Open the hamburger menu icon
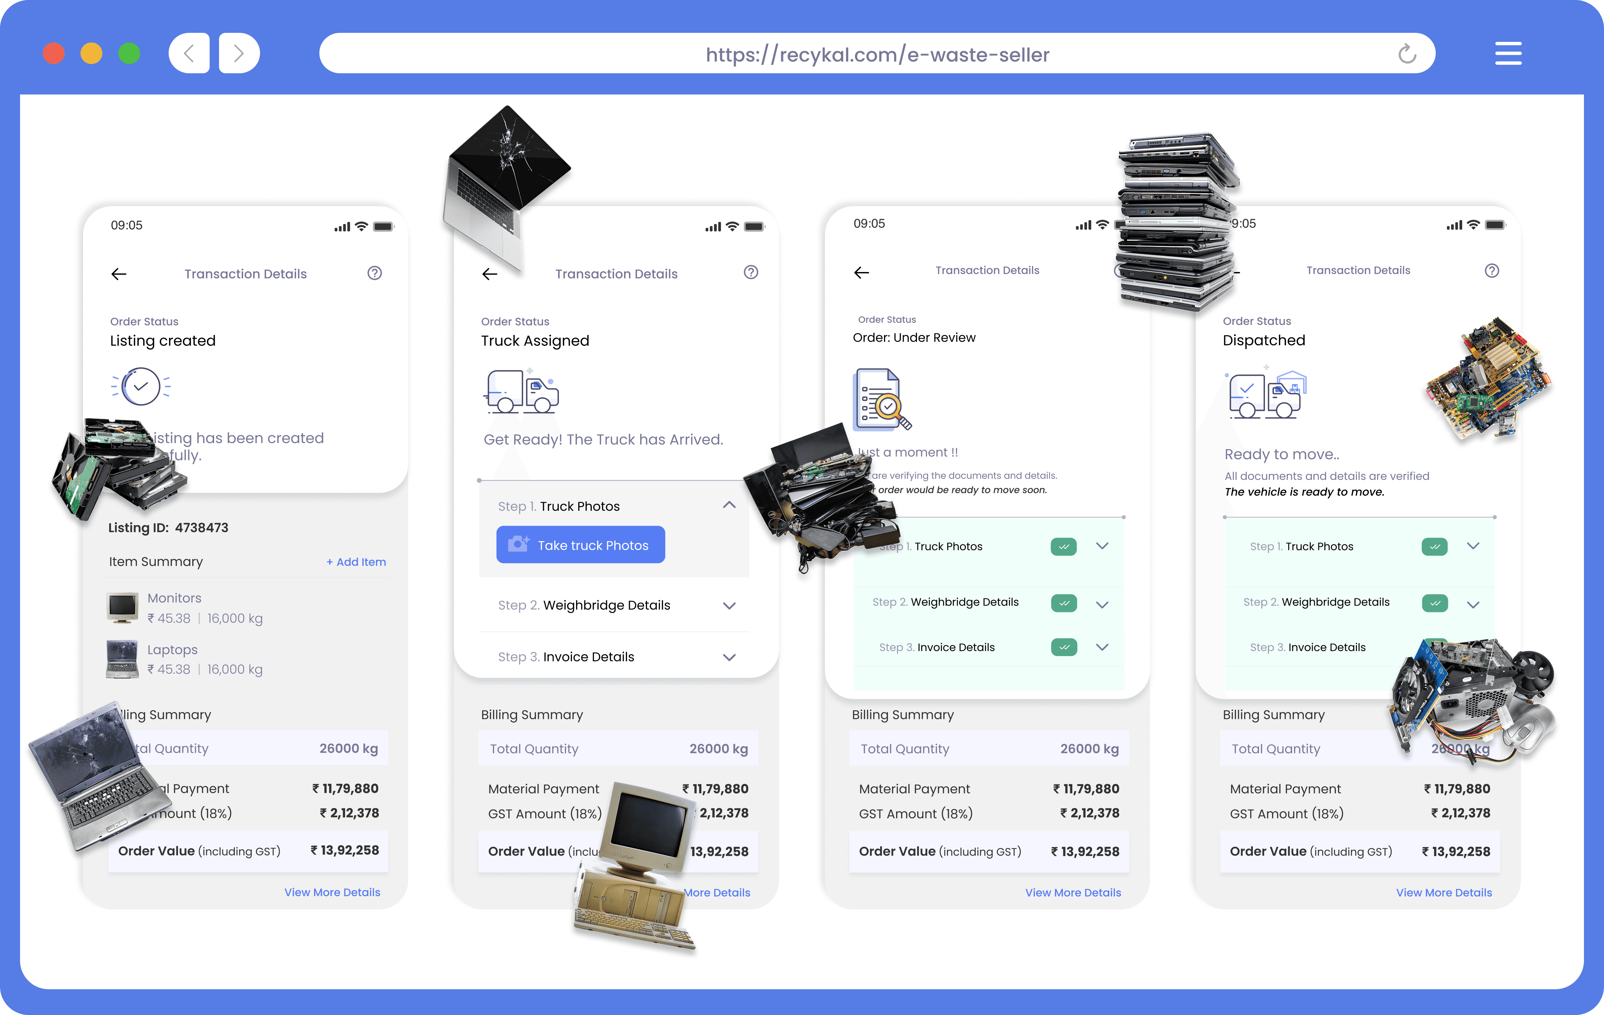 pos(1508,53)
